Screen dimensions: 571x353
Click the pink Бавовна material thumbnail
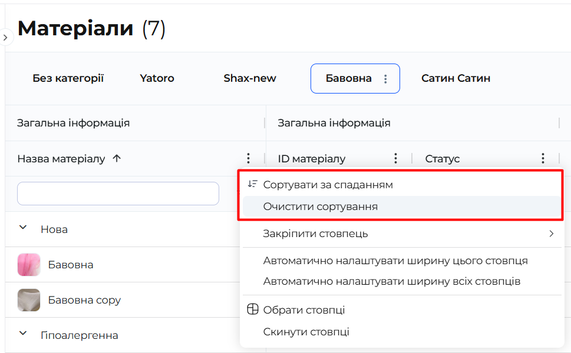point(29,265)
